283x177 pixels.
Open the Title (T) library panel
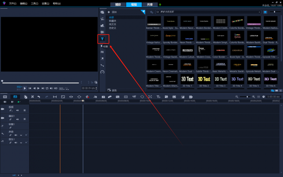click(102, 39)
